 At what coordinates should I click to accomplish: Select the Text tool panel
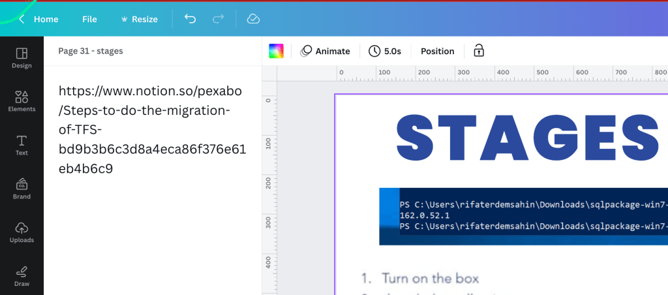click(22, 146)
